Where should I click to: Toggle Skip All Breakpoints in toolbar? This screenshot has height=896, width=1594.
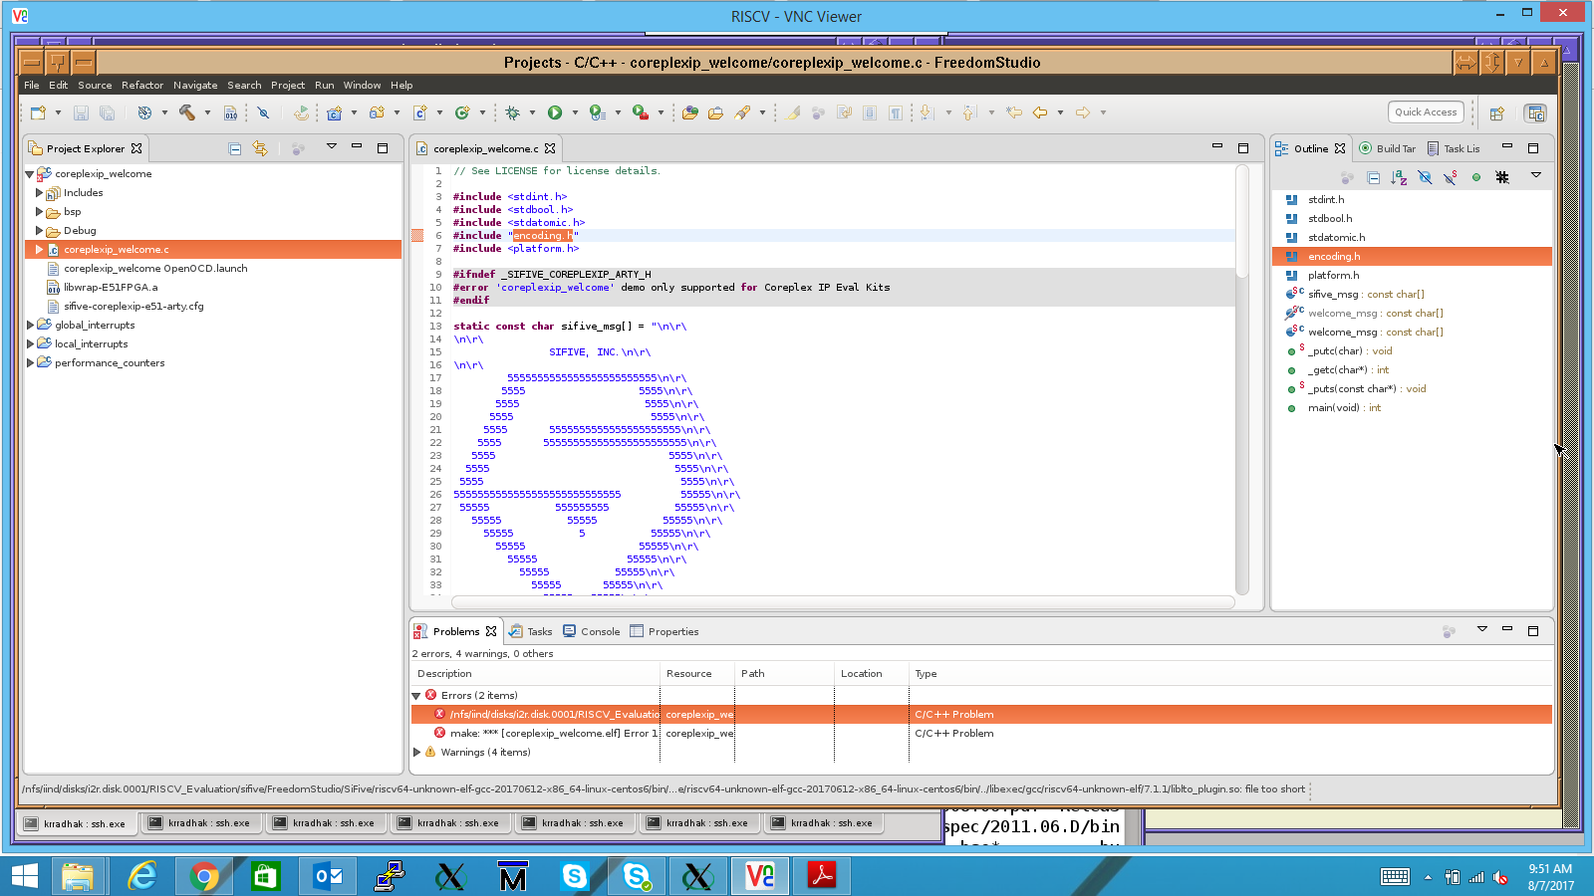pyautogui.click(x=263, y=112)
